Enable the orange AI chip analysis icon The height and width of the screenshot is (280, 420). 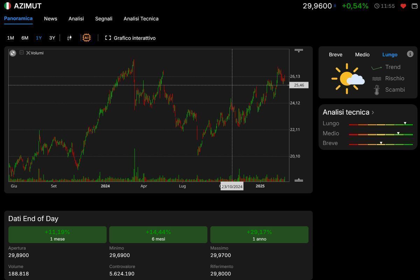point(86,38)
